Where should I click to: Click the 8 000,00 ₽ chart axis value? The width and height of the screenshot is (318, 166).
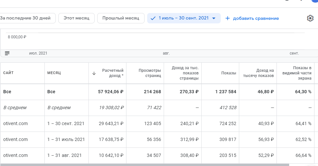coord(17,37)
